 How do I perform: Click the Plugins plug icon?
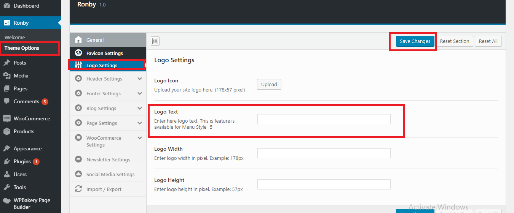pyautogui.click(x=7, y=161)
